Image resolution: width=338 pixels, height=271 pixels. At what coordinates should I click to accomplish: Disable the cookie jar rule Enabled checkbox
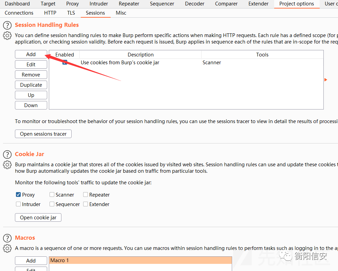[x=65, y=63]
